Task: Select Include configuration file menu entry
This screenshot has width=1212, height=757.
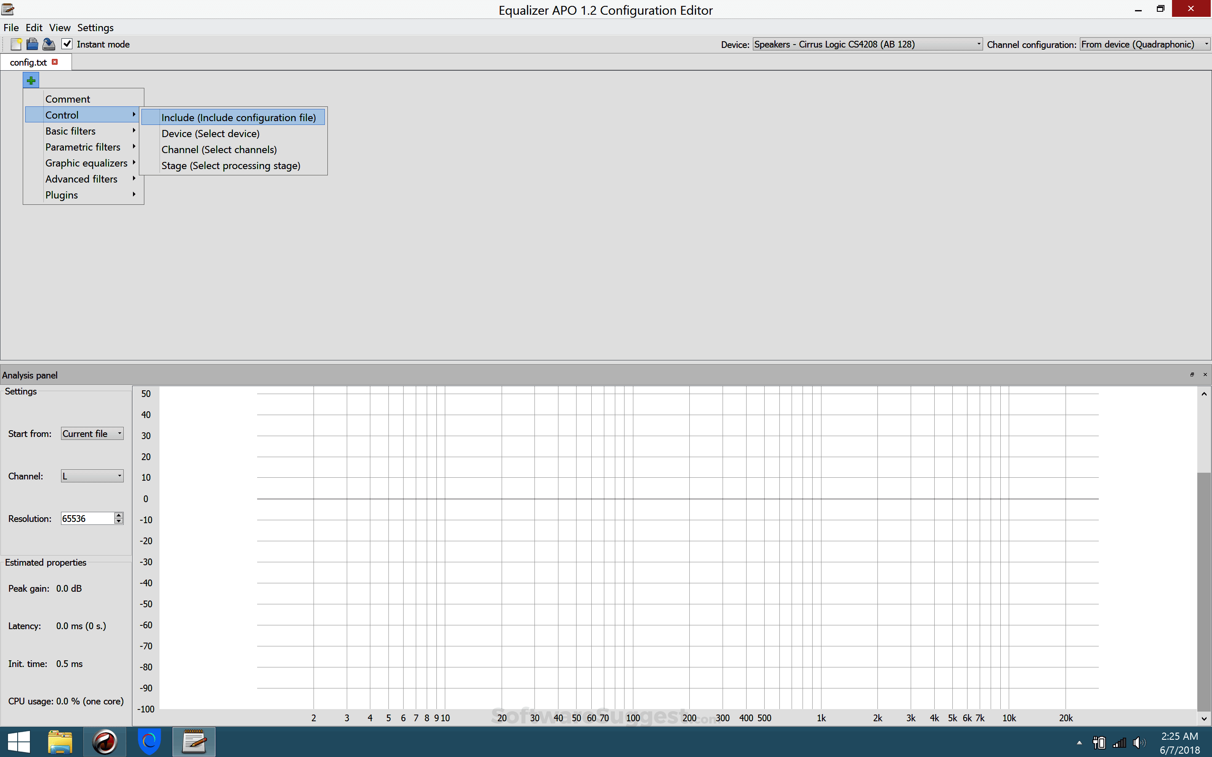Action: pyautogui.click(x=238, y=118)
